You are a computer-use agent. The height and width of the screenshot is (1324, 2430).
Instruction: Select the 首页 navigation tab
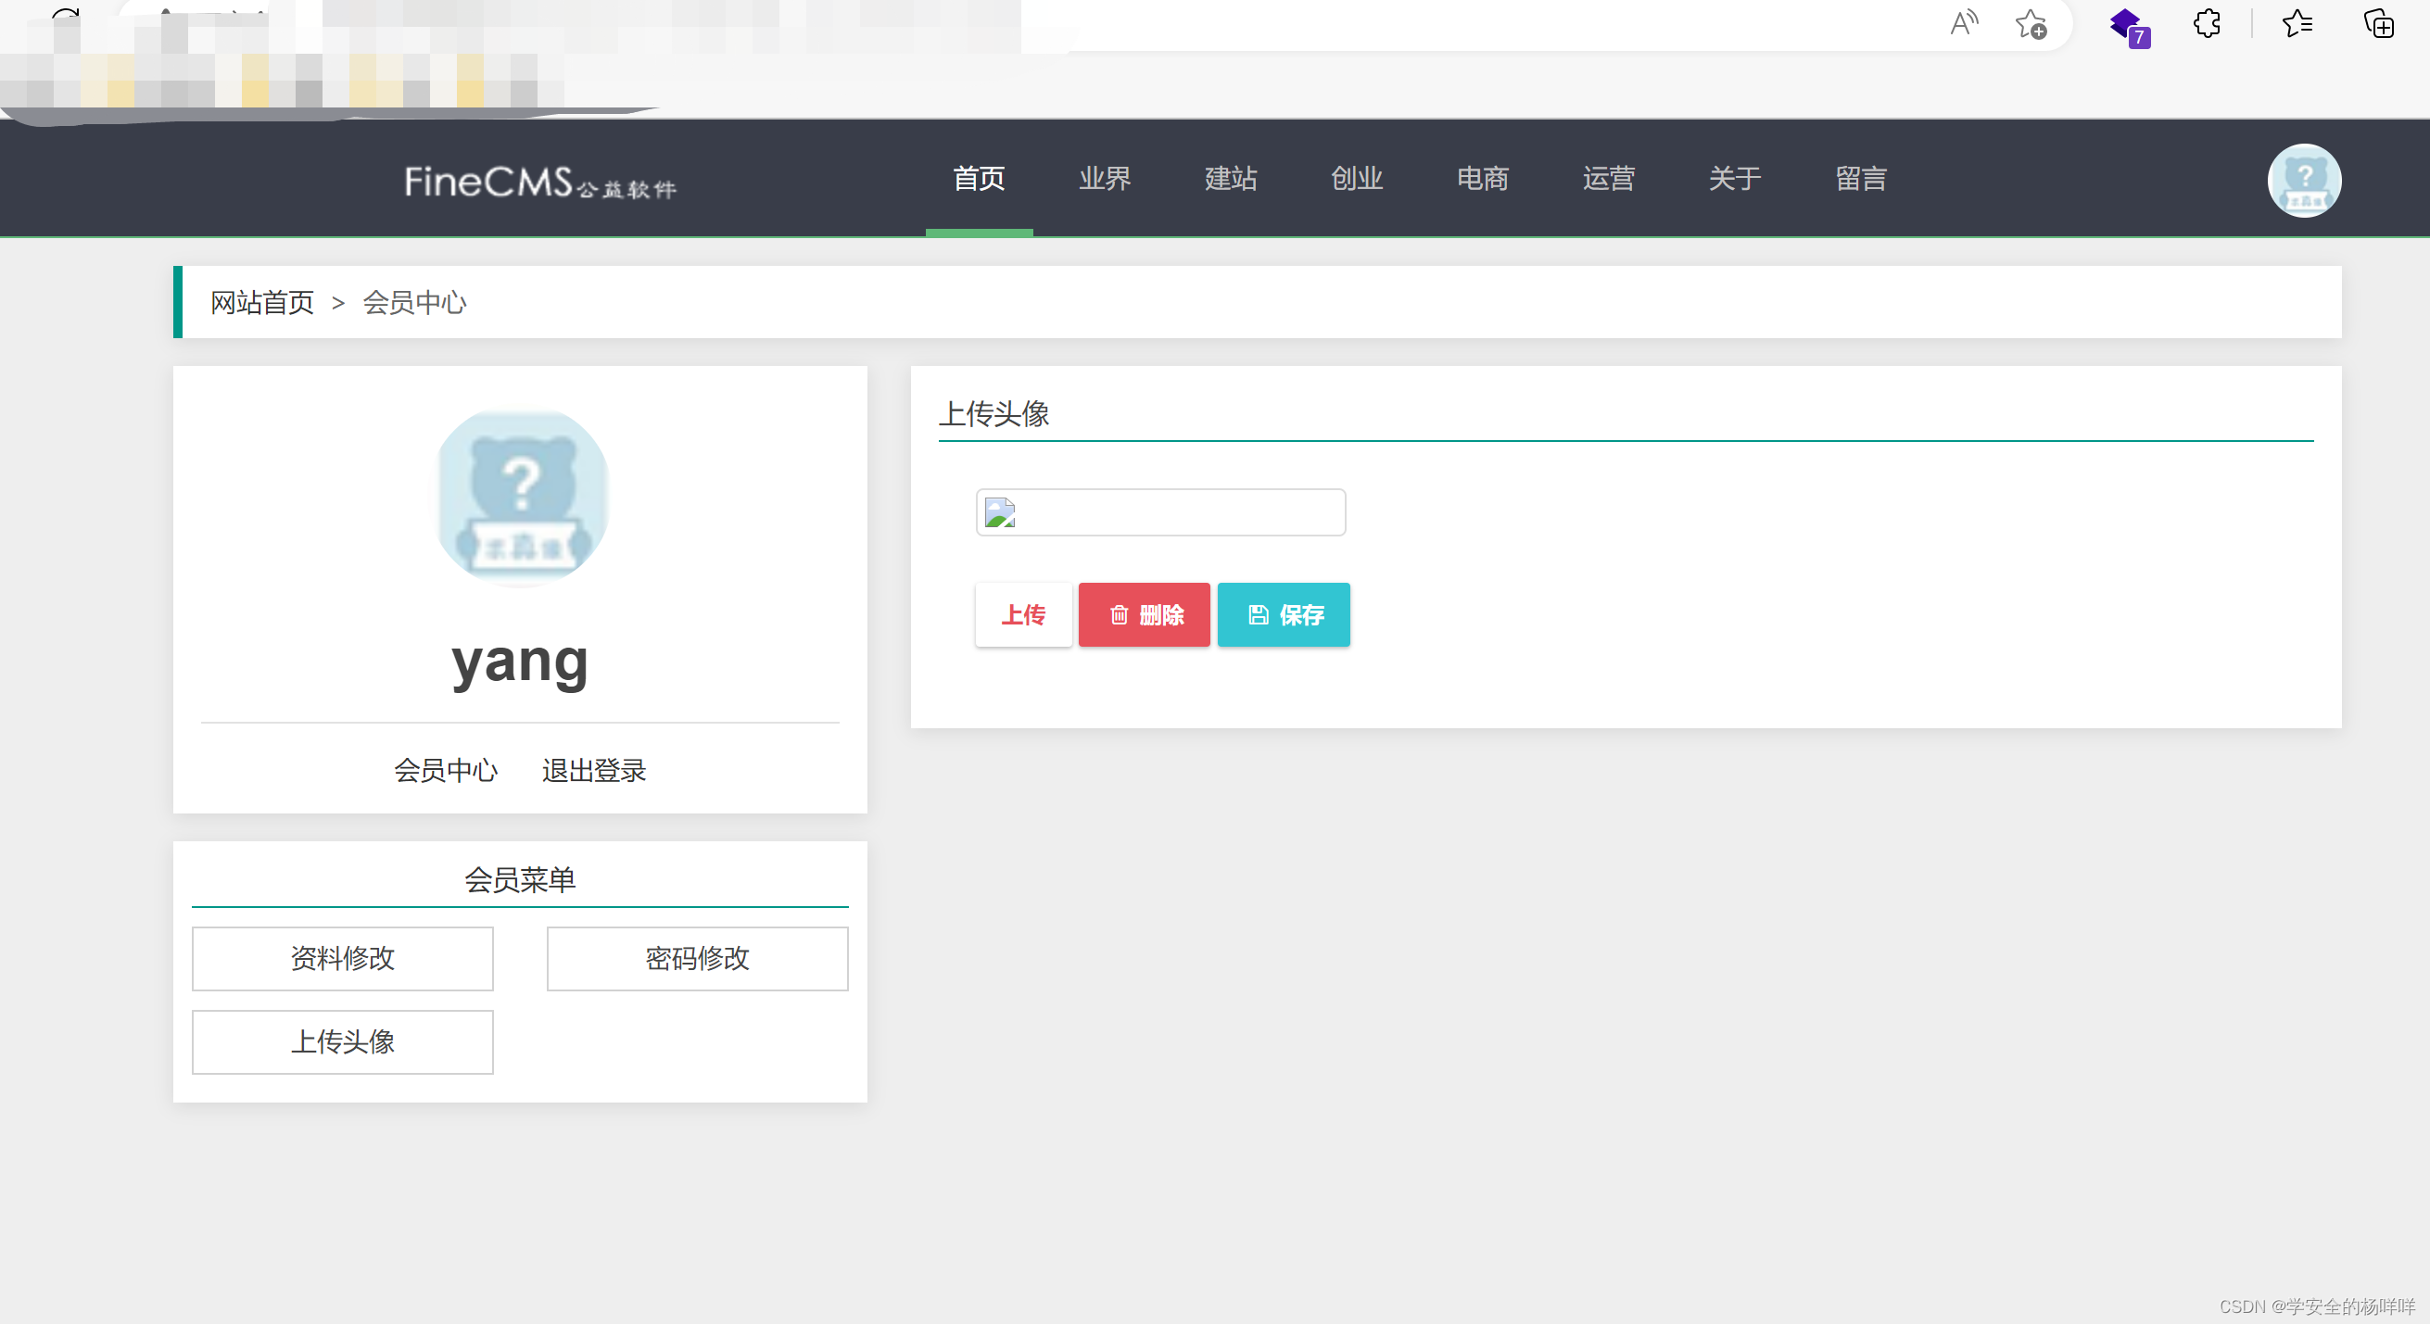(x=979, y=178)
